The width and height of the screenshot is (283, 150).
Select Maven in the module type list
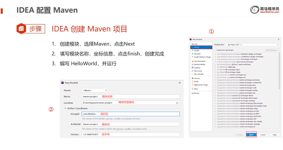point(201,47)
